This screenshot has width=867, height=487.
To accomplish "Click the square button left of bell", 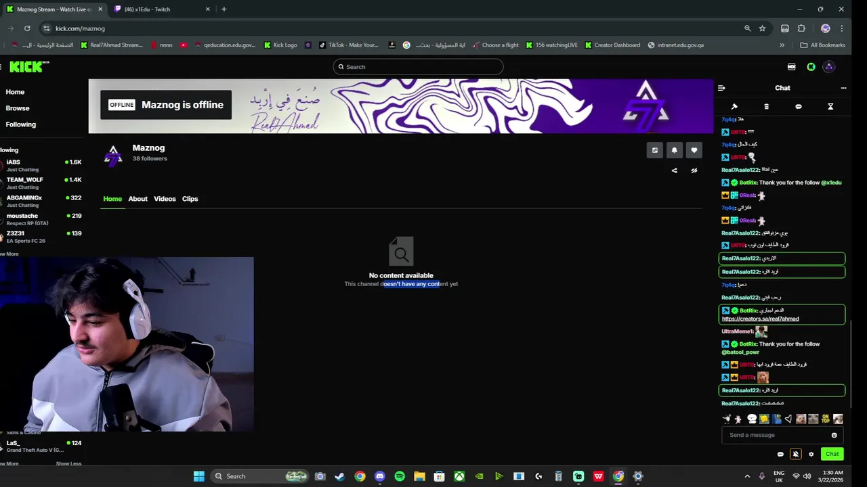I will [x=654, y=150].
